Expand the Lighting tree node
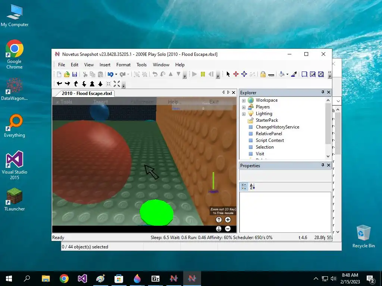Viewport: 382px width, 286px height. pos(244,114)
